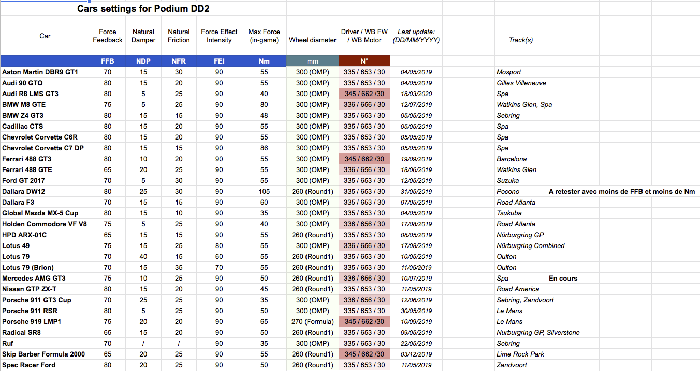Select the 'HPD ARX-01C' car cell

(45, 235)
